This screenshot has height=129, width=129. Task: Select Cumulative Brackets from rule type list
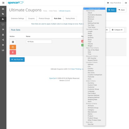[x=95, y=15]
